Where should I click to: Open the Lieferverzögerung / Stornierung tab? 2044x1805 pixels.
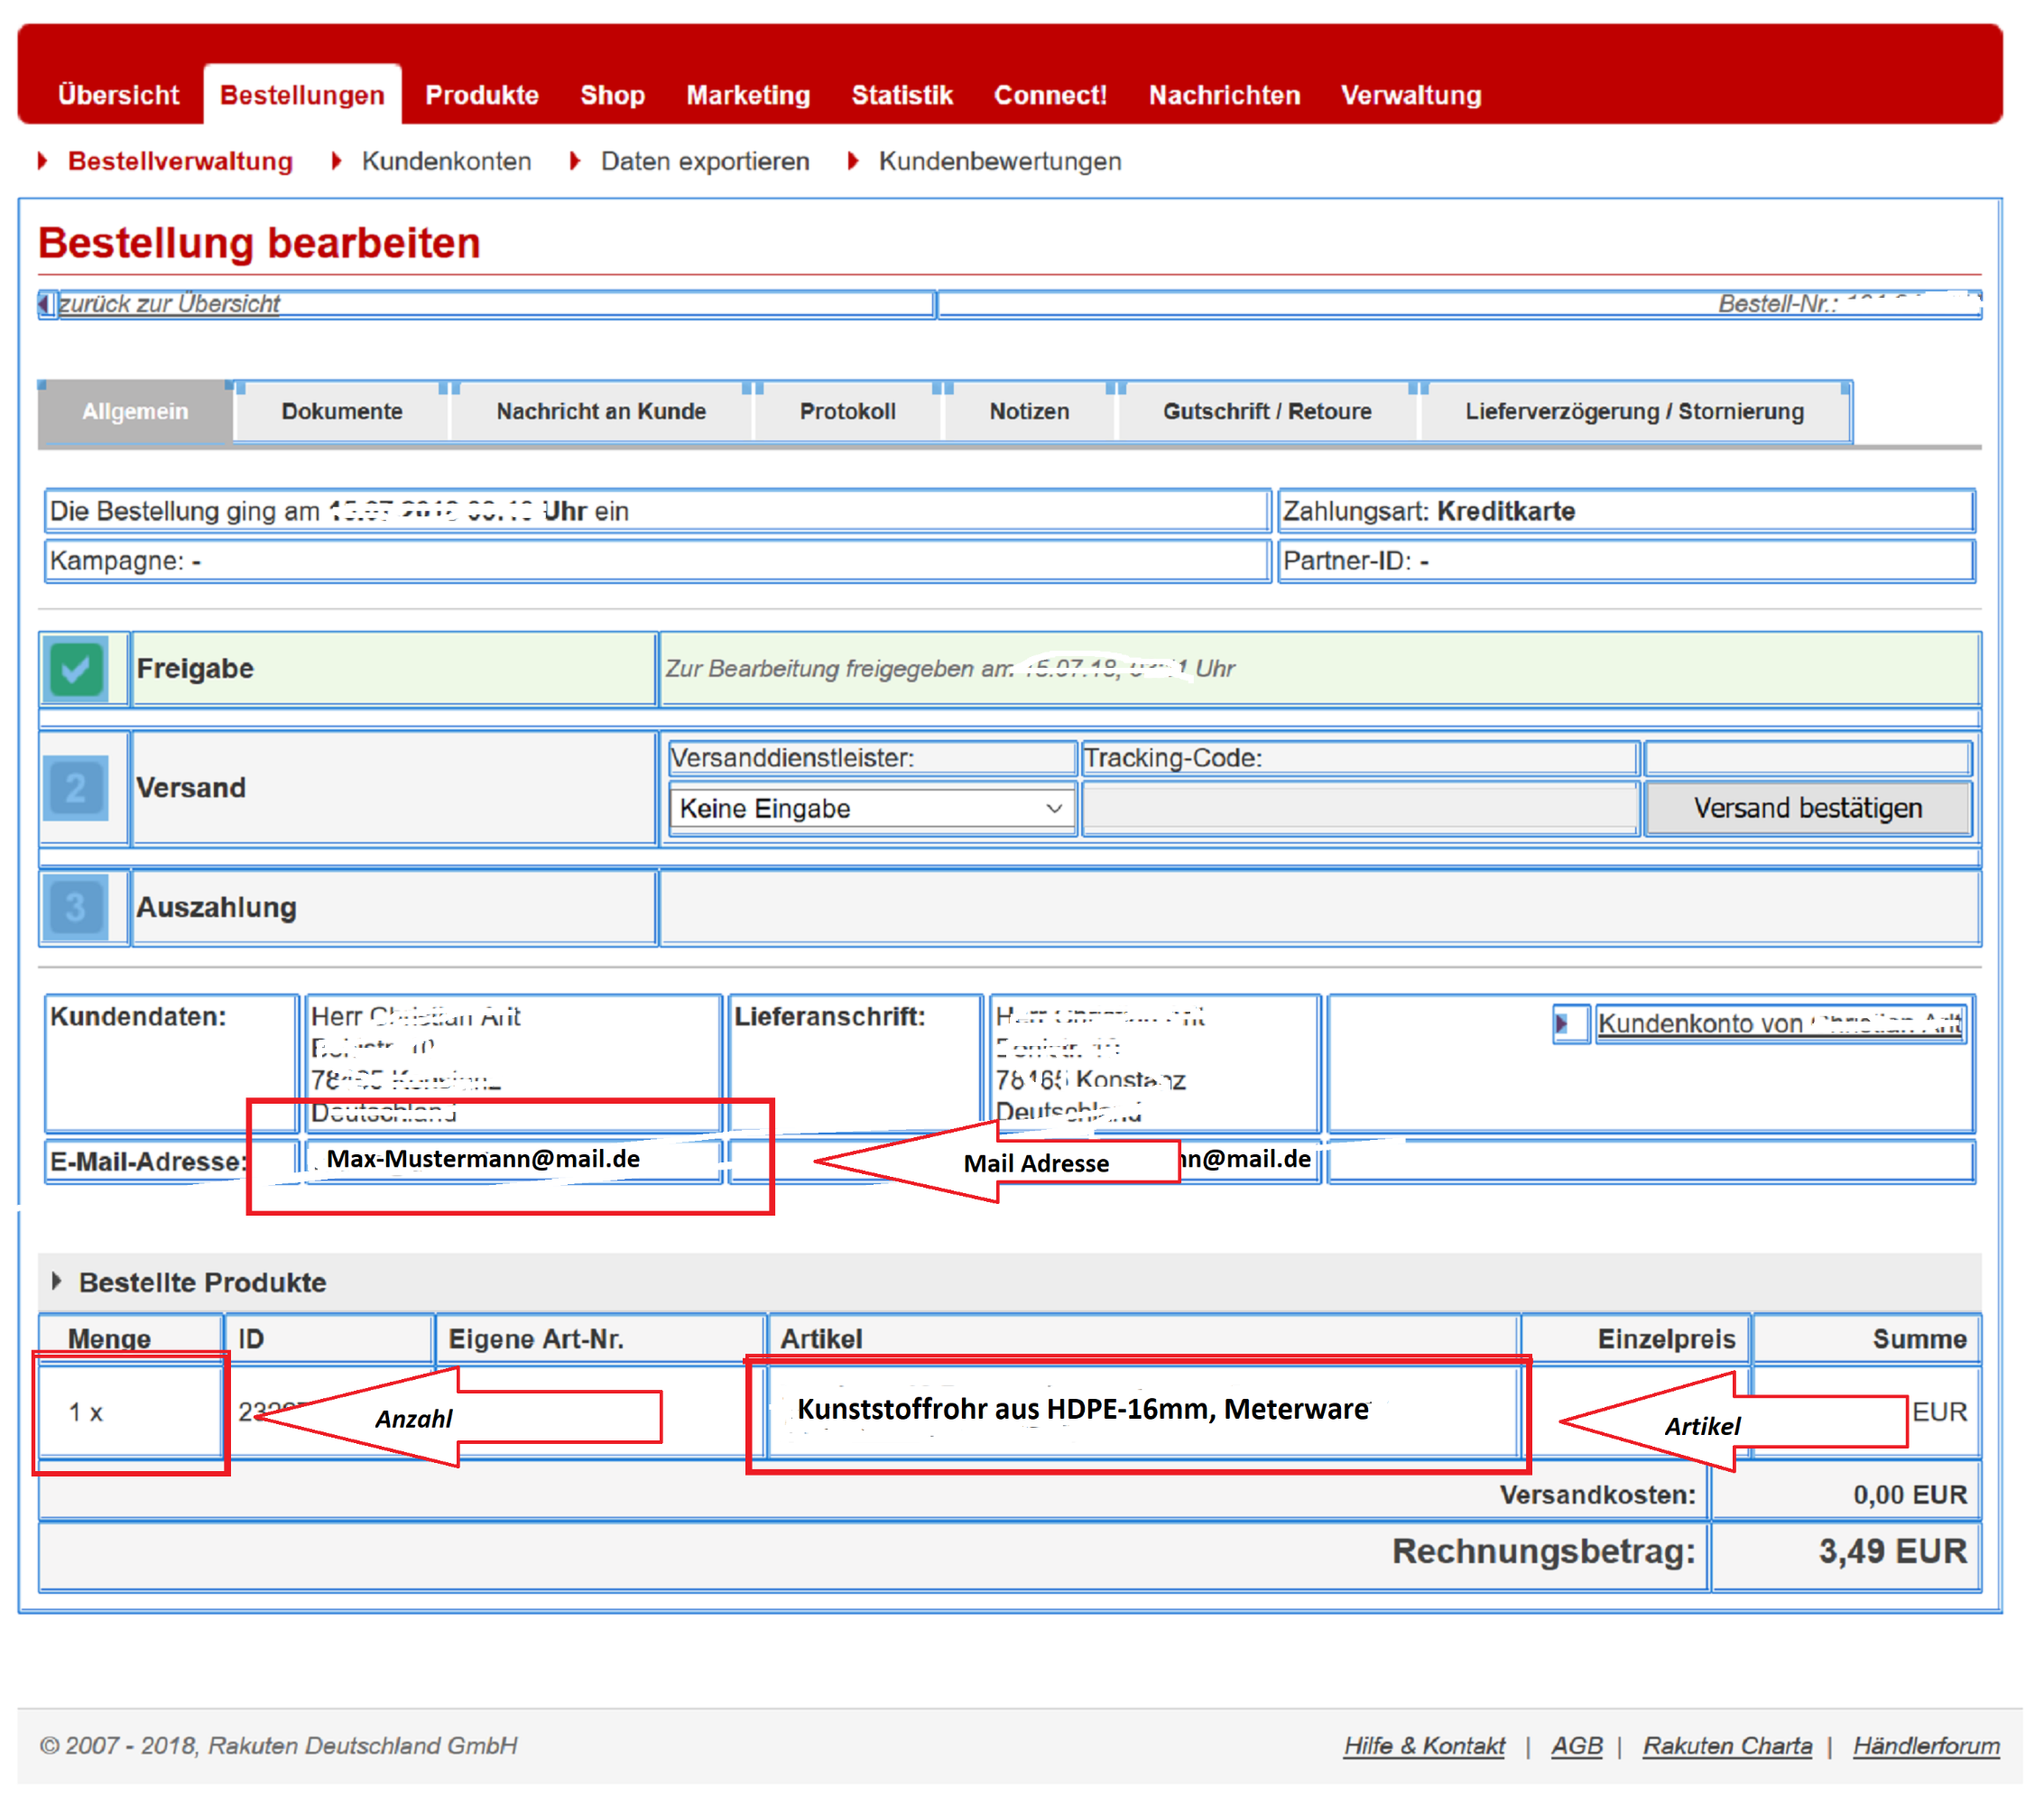point(1634,412)
